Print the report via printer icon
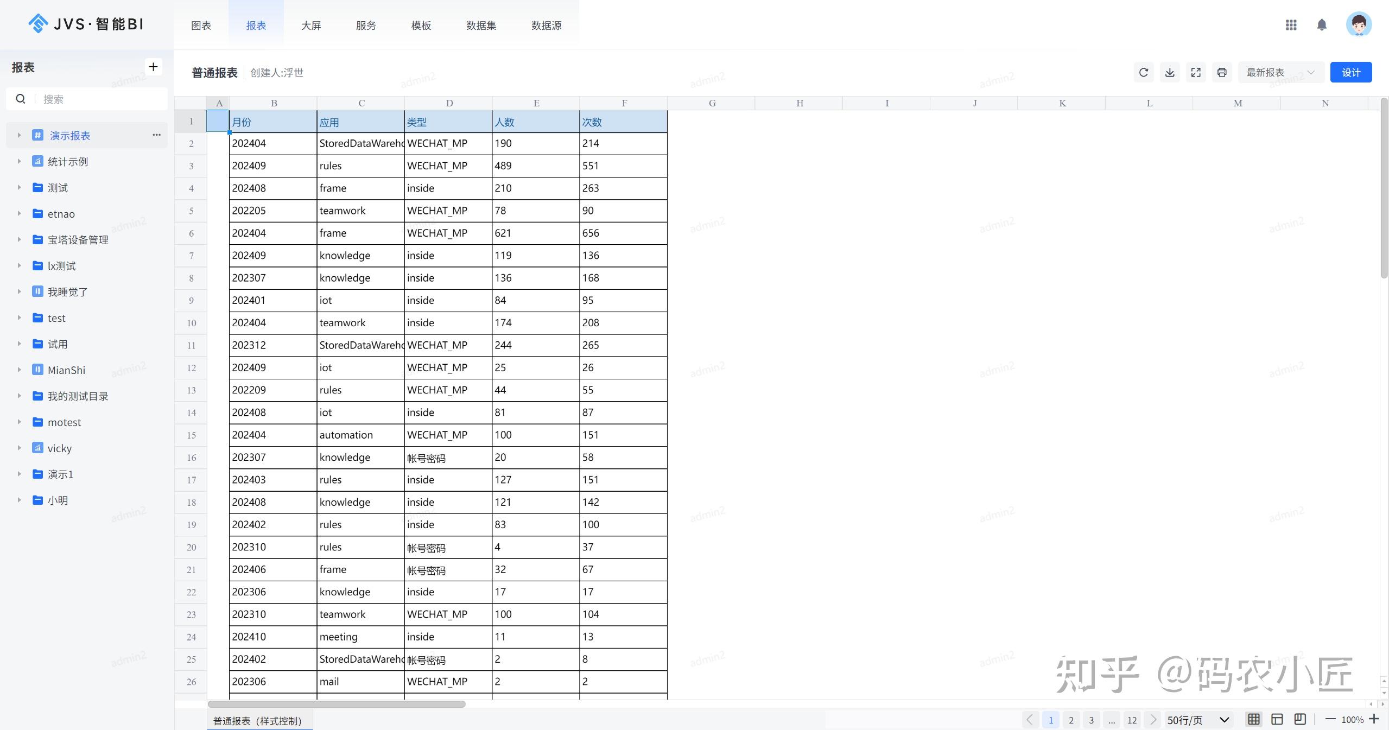1389x730 pixels. click(x=1222, y=72)
